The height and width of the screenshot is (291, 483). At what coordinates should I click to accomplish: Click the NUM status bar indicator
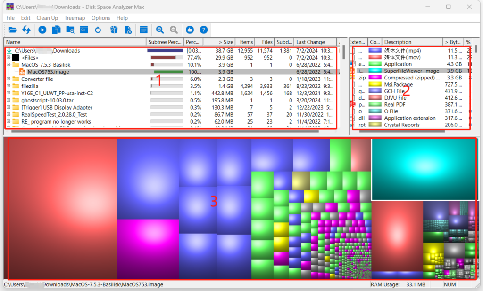(450, 284)
